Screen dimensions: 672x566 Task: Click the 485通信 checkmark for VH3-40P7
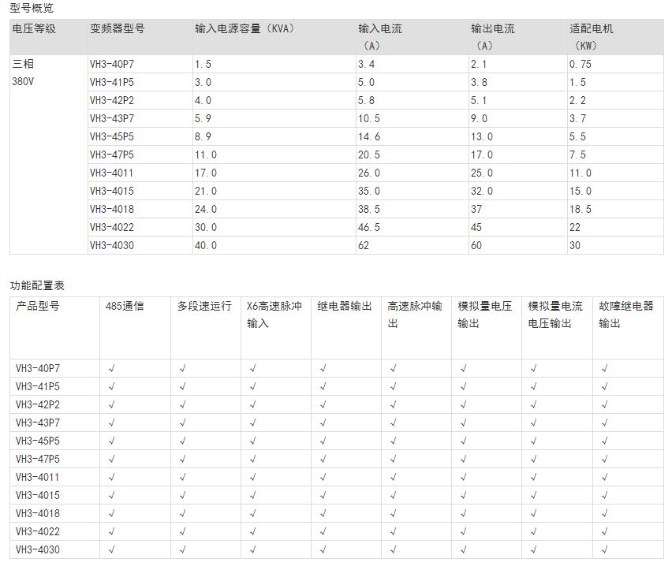(x=112, y=368)
